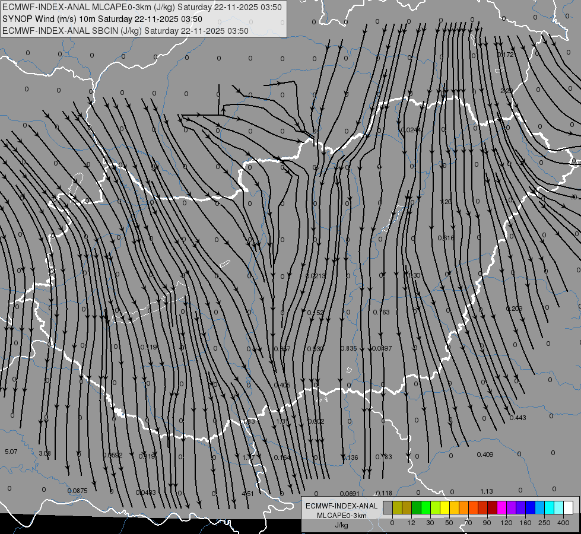Click the 400 tick label on legend
Screen dimensions: 581x534
tap(563, 523)
